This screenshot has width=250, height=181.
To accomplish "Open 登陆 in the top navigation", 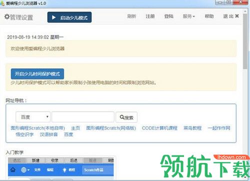I will coord(168,16).
